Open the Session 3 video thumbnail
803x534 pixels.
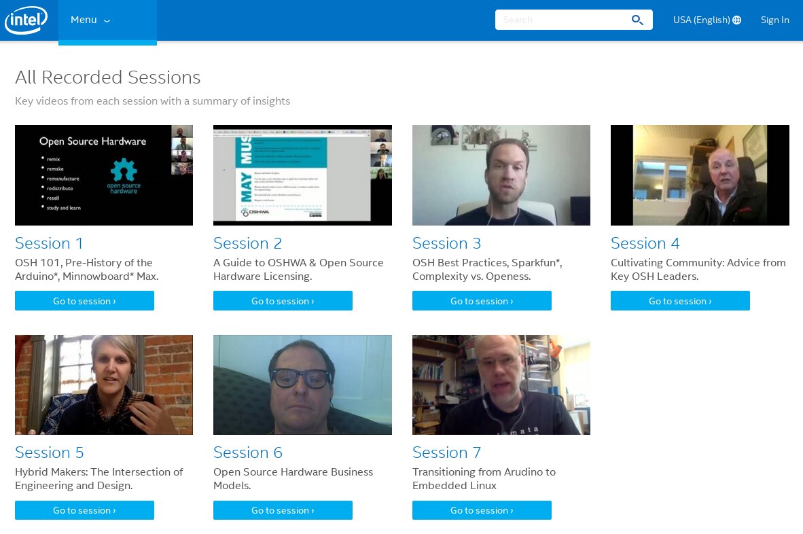coord(501,175)
